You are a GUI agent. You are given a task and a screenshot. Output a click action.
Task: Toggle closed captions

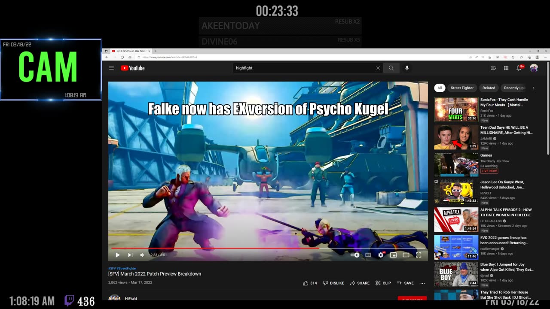[x=368, y=255]
